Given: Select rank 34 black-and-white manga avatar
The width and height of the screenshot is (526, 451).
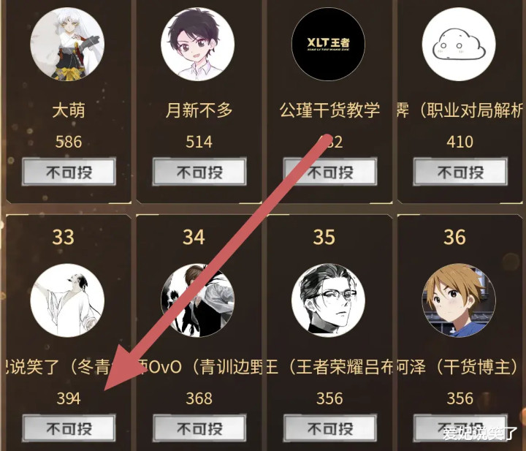Looking at the screenshot, I should pyautogui.click(x=197, y=300).
